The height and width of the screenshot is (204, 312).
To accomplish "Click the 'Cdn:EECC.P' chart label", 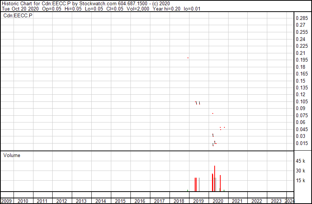I will (18, 15).
